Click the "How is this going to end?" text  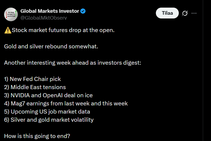(x=37, y=136)
